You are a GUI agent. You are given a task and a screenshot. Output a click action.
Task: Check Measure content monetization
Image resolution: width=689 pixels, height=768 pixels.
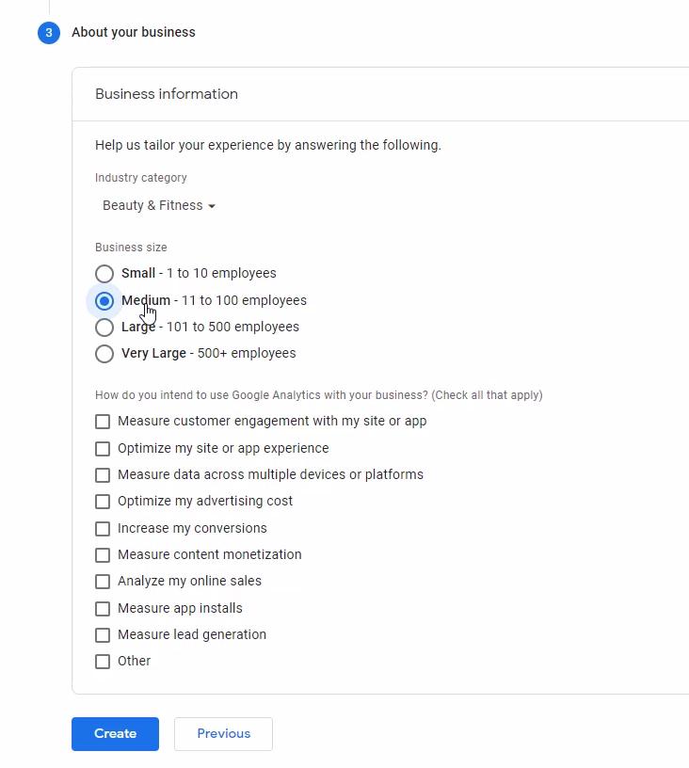(x=103, y=555)
